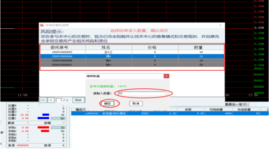Click product code js555006 cell
Viewport: 269px width, 151px height.
click(91, 114)
